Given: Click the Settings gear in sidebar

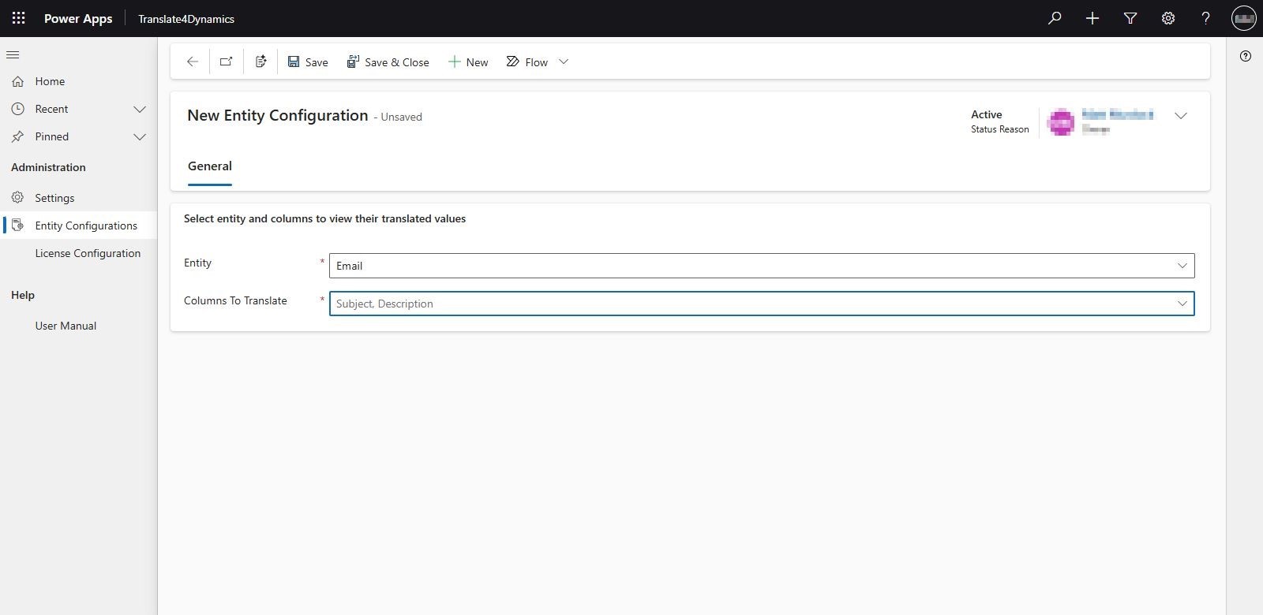Looking at the screenshot, I should pyautogui.click(x=18, y=197).
